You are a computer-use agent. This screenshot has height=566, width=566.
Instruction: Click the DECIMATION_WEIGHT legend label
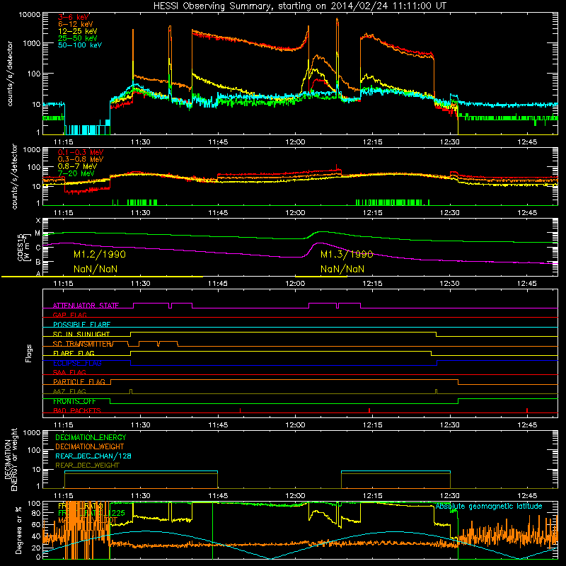point(90,447)
